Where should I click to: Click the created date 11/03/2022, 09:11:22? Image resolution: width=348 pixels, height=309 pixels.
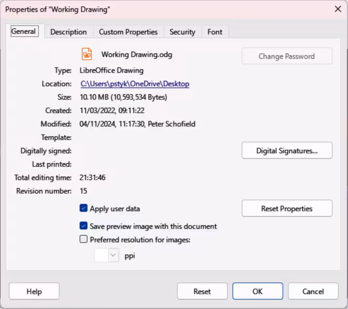point(112,110)
